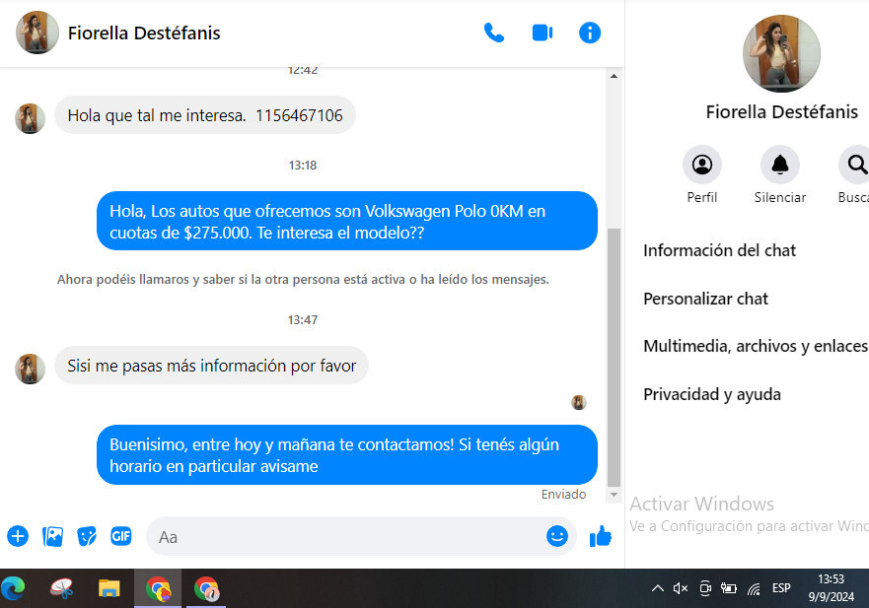Viewport: 869px width, 608px height.
Task: Start a voice call with Fiorella
Action: 493,33
